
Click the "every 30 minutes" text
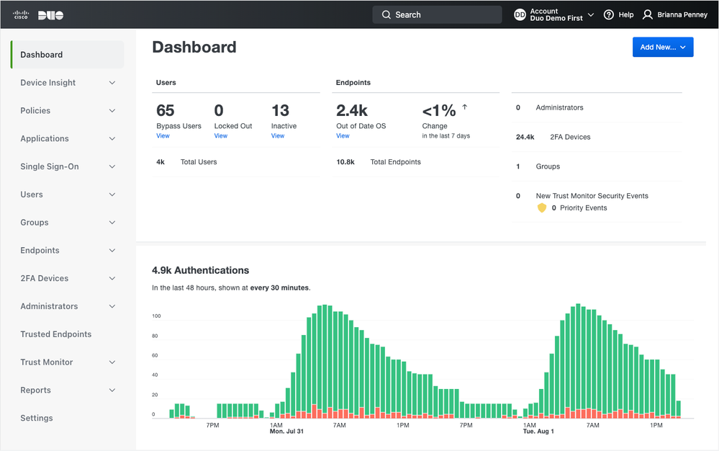(279, 287)
